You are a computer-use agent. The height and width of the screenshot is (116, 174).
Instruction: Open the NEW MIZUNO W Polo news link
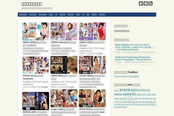pyautogui.click(x=134, y=47)
